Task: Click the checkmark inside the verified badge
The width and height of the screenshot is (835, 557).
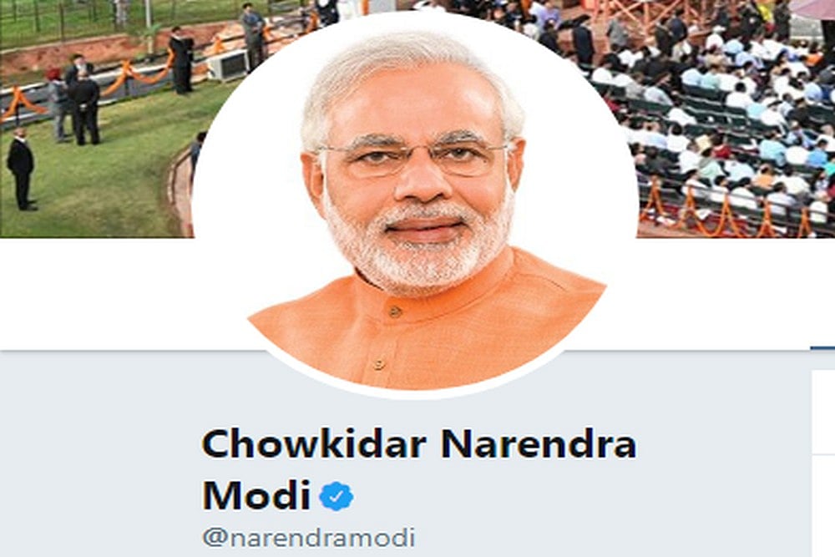Action: tap(336, 496)
